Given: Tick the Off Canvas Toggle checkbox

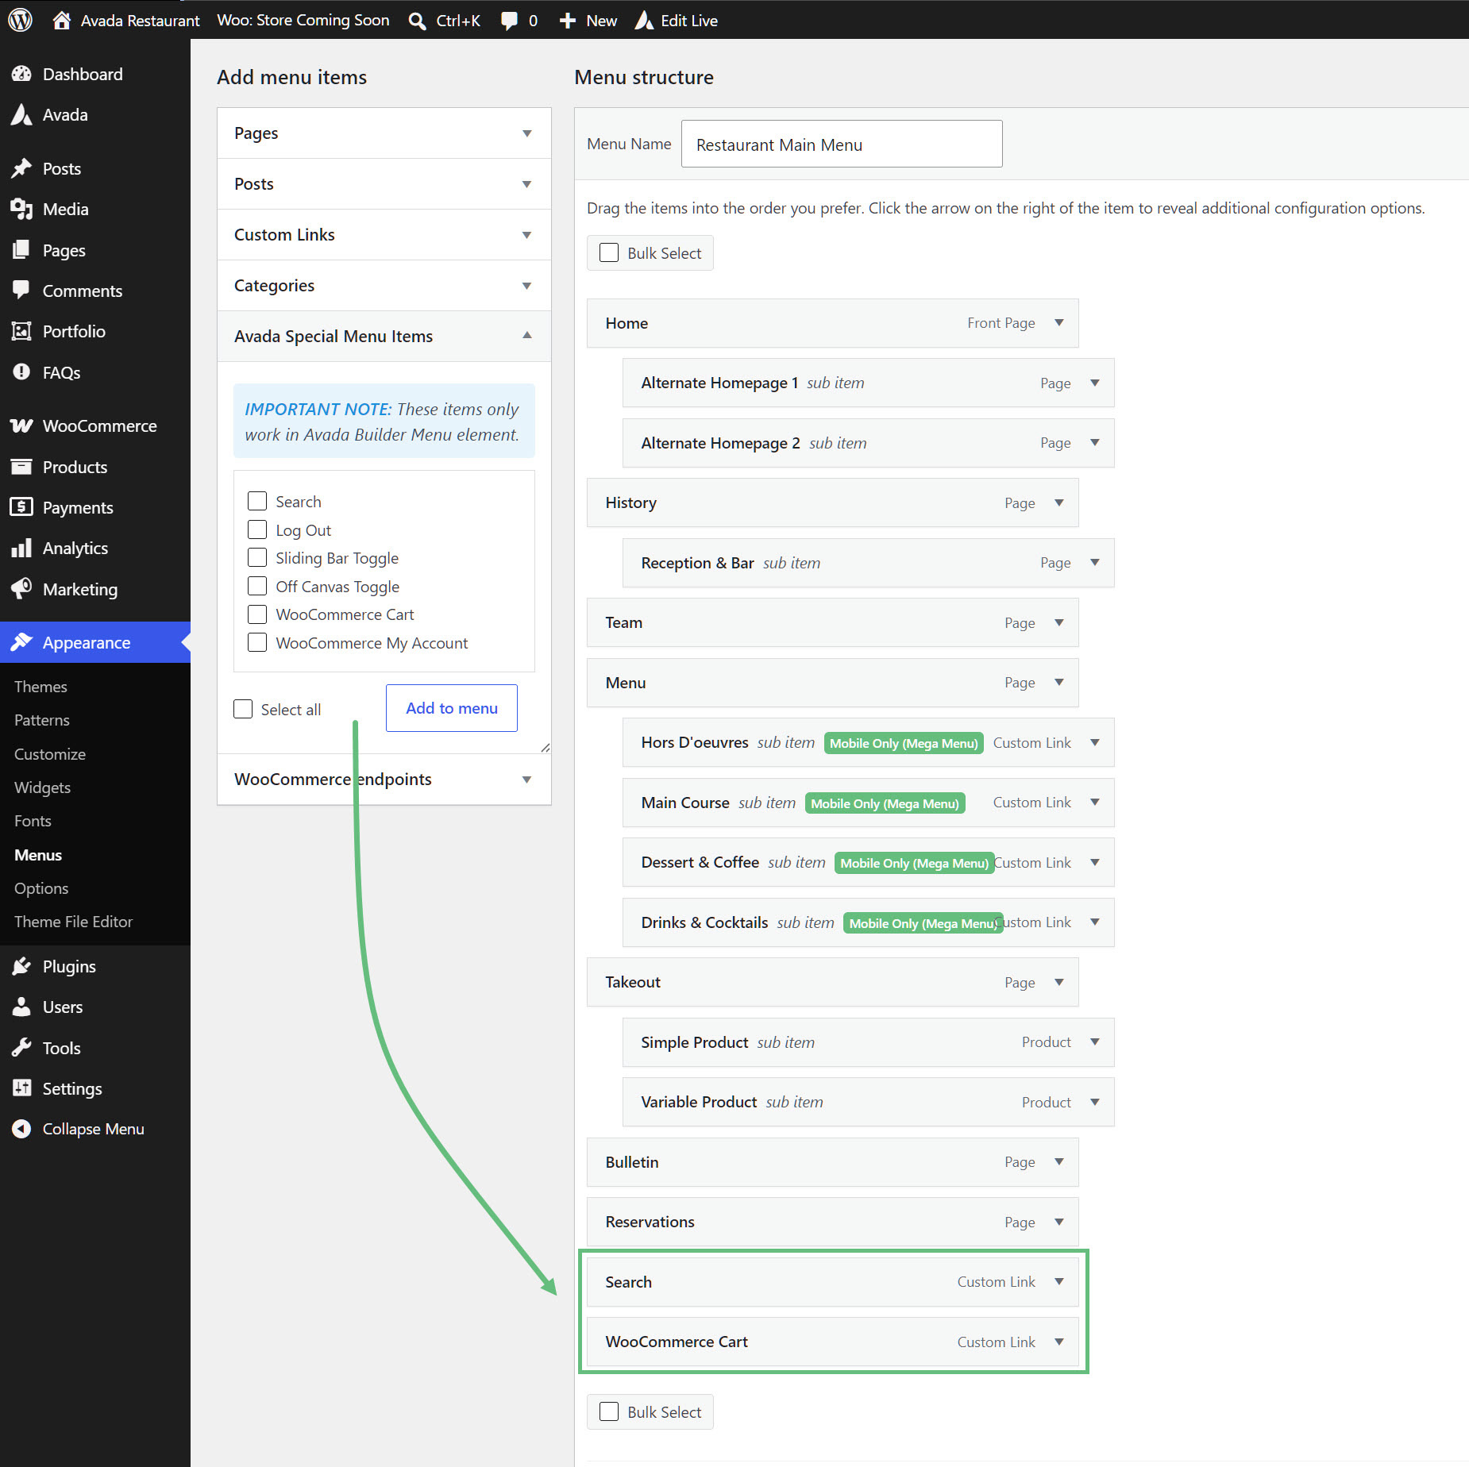Looking at the screenshot, I should click(x=257, y=586).
